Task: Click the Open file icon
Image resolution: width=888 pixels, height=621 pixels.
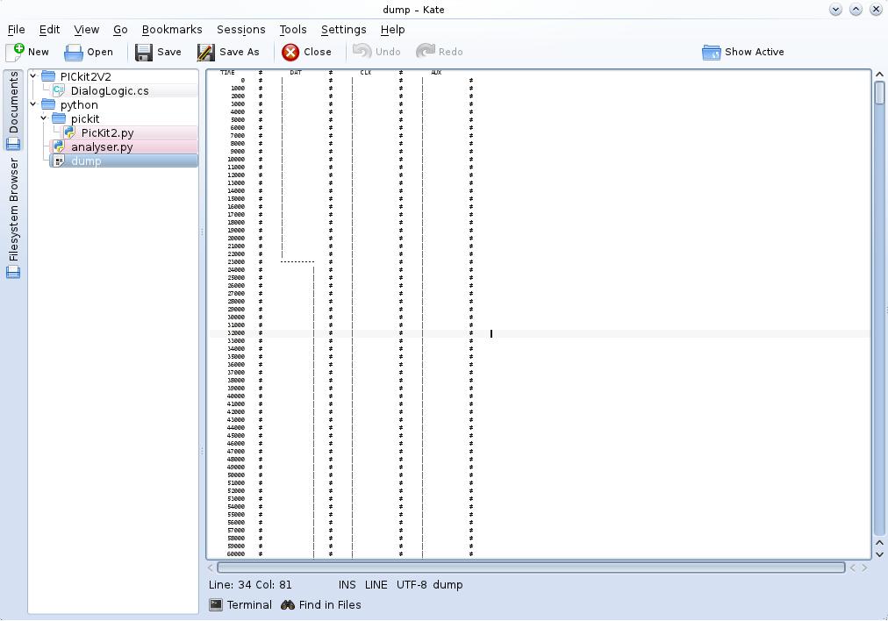Action: [x=74, y=52]
